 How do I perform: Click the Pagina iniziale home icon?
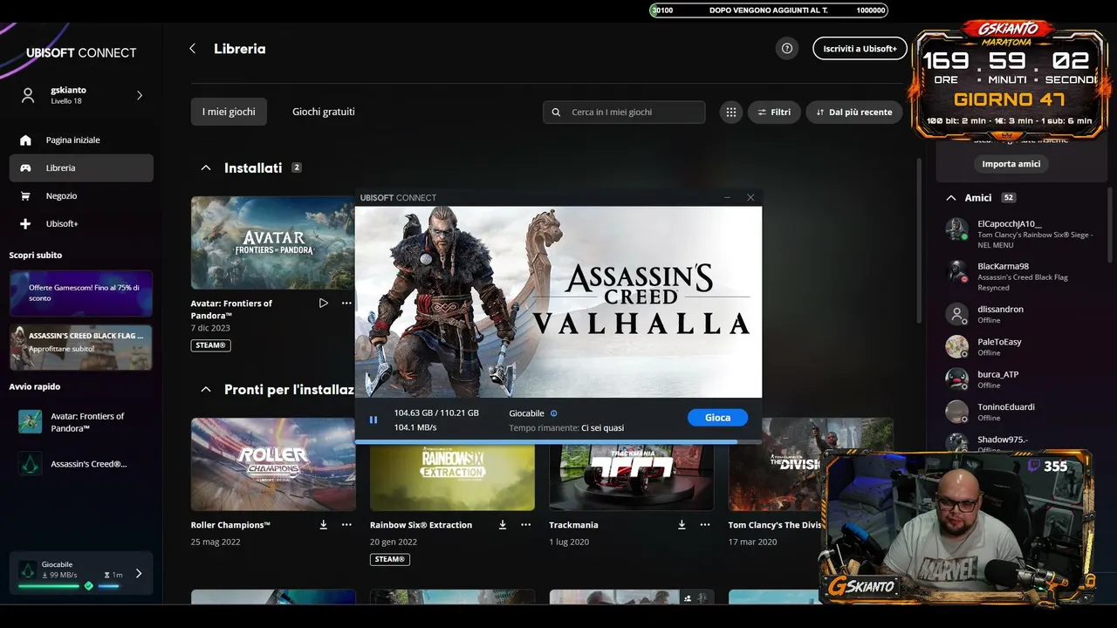click(25, 140)
